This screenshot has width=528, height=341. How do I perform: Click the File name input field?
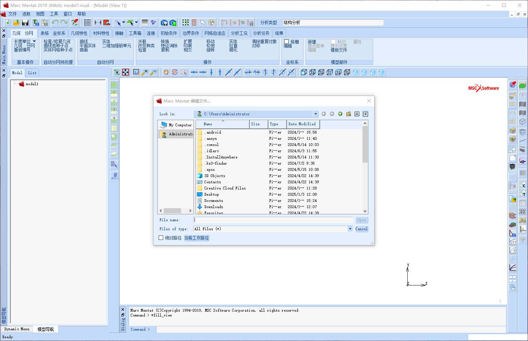273,220
